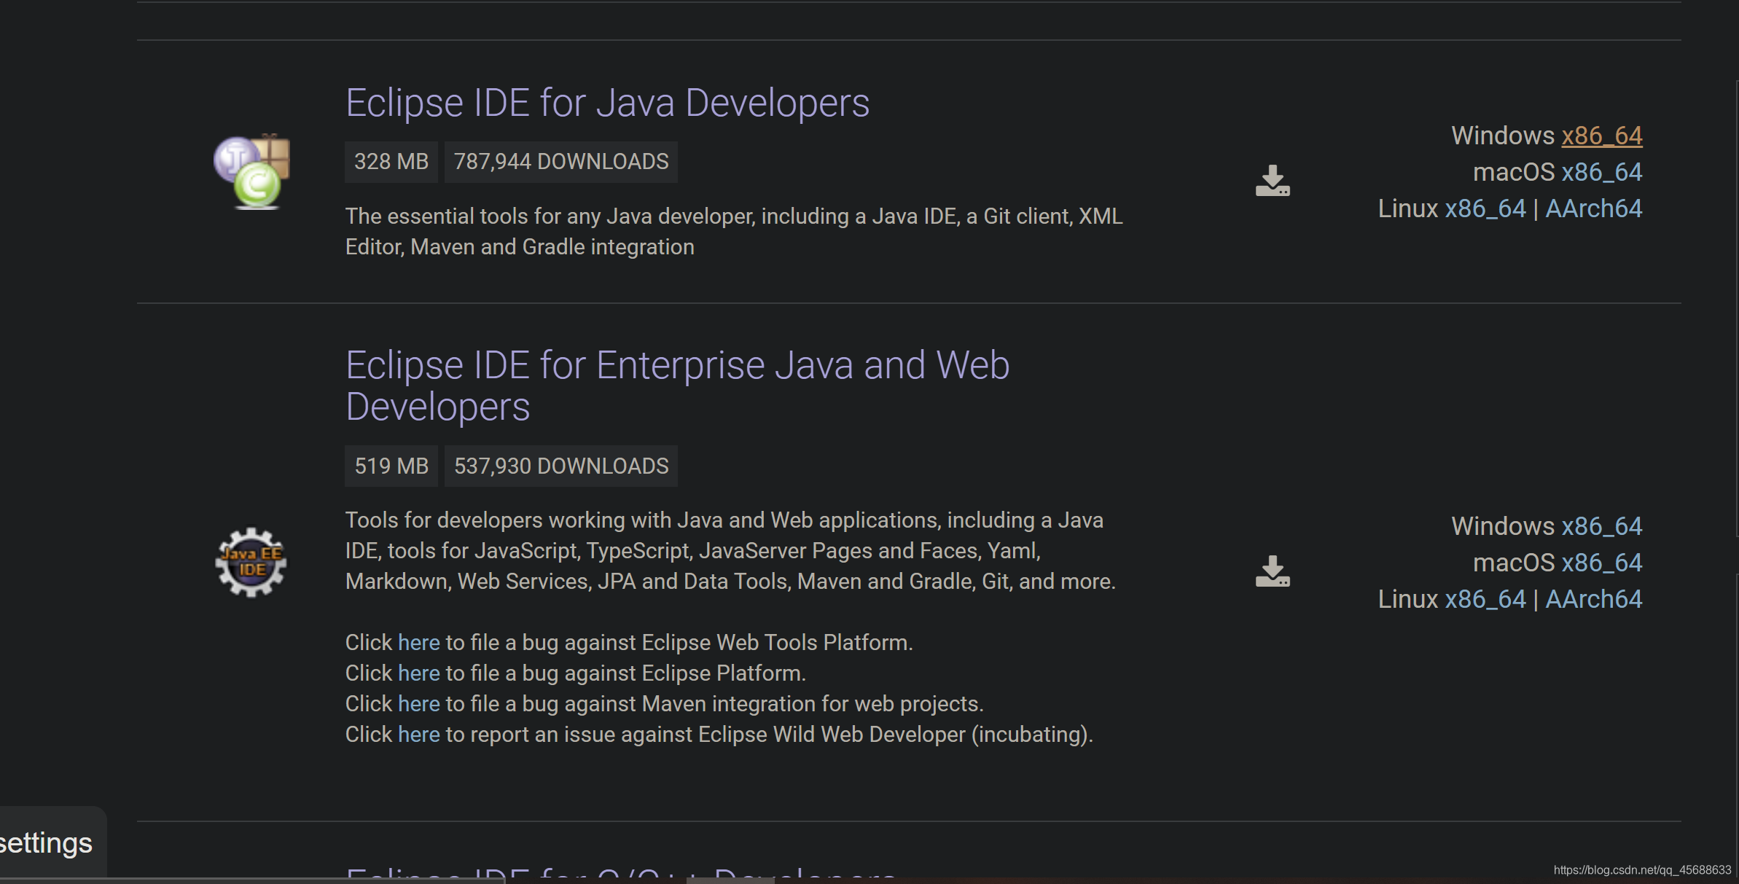Viewport: 1739px width, 884px height.
Task: Open Eclipse IDE for Enterprise Java and Web Developers title
Action: (x=678, y=386)
